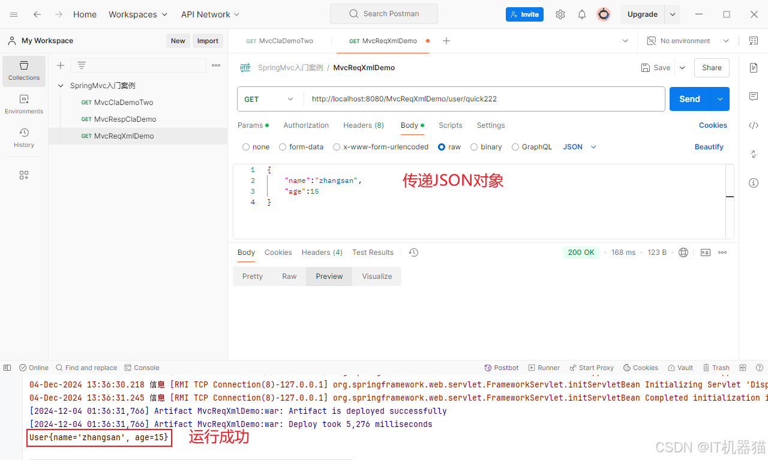Switch to the Authorization tab
This screenshot has height=460, width=768.
pos(306,125)
